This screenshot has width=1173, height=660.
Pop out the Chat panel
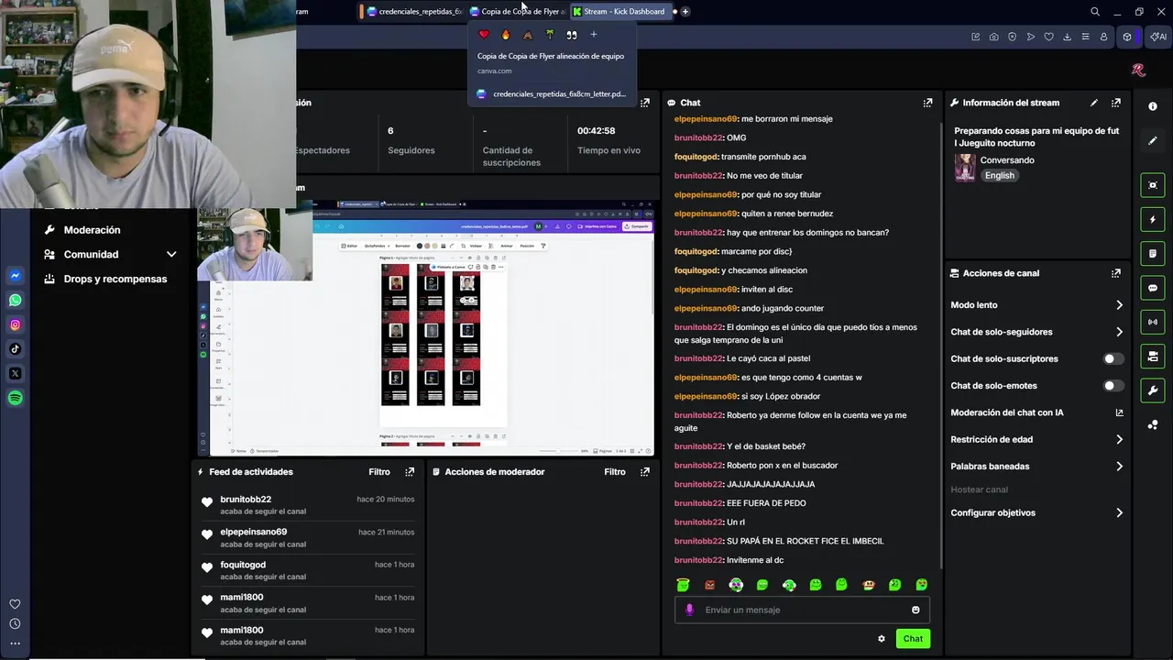(927, 103)
